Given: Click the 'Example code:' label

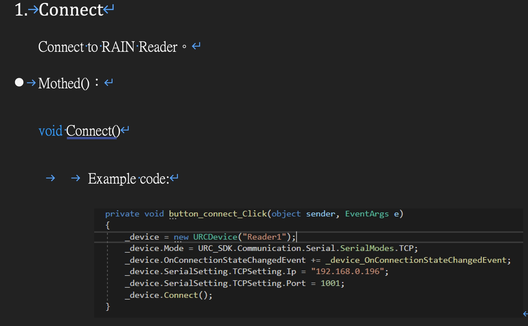Looking at the screenshot, I should point(128,179).
